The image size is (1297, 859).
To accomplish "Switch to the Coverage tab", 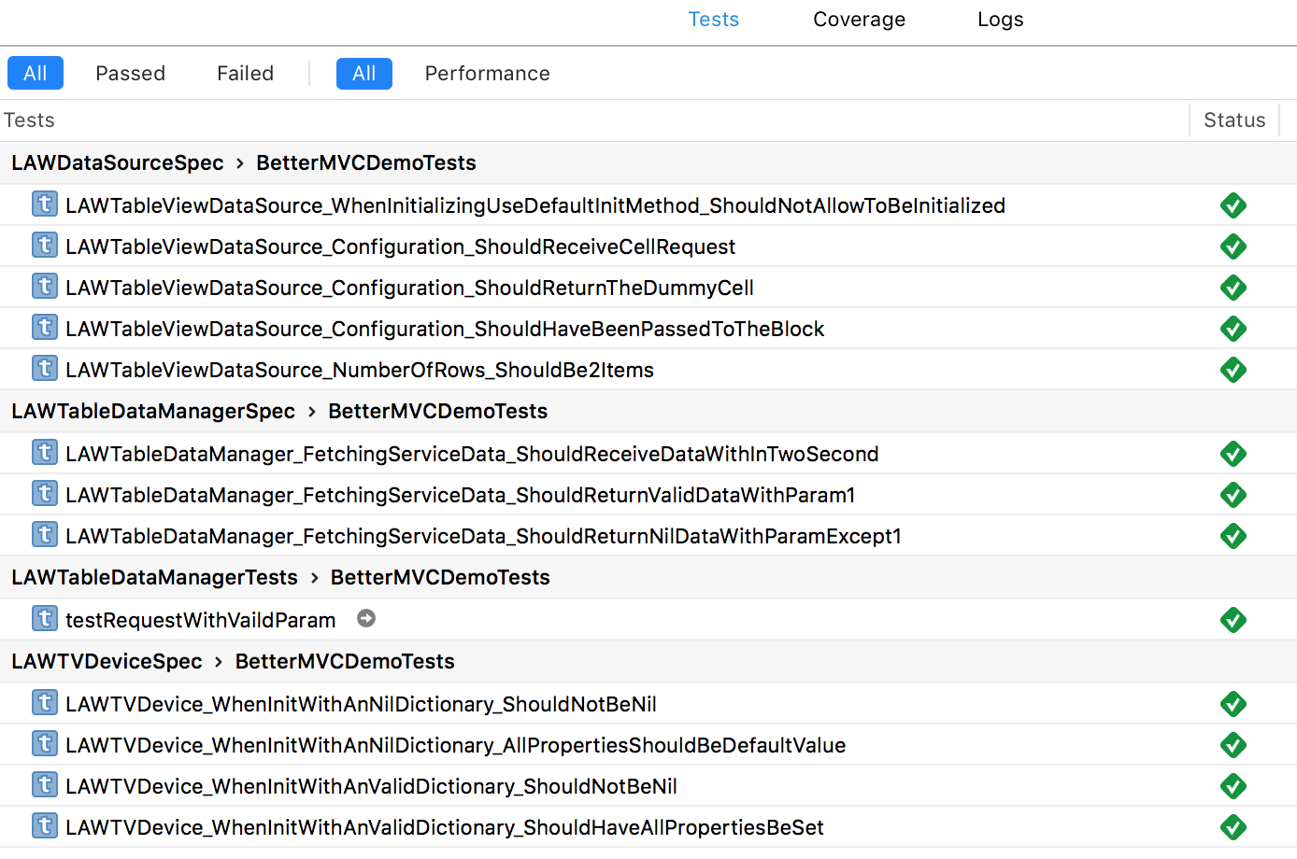I will [859, 20].
